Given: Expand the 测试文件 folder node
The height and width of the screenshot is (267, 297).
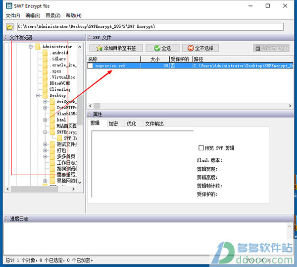Looking at the screenshot, I should (x=45, y=144).
